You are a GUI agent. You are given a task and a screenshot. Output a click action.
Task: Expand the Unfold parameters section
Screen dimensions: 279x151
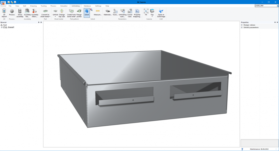coord(242,27)
